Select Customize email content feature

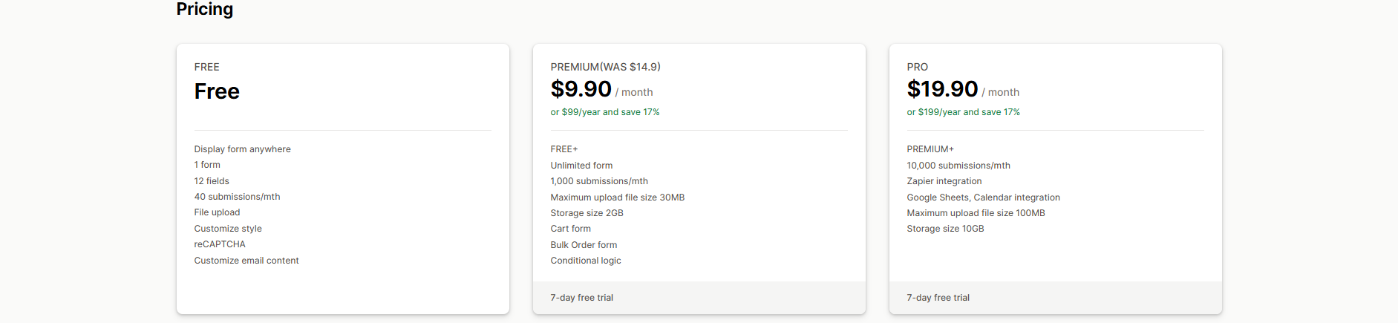(246, 261)
